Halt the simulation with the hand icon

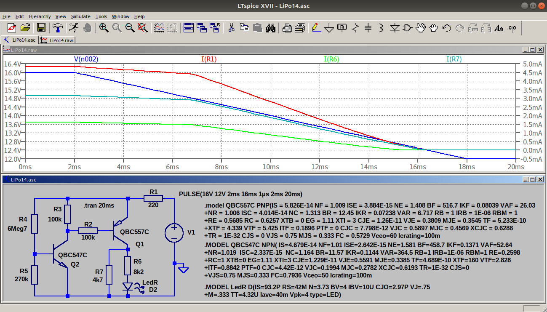pyautogui.click(x=87, y=28)
